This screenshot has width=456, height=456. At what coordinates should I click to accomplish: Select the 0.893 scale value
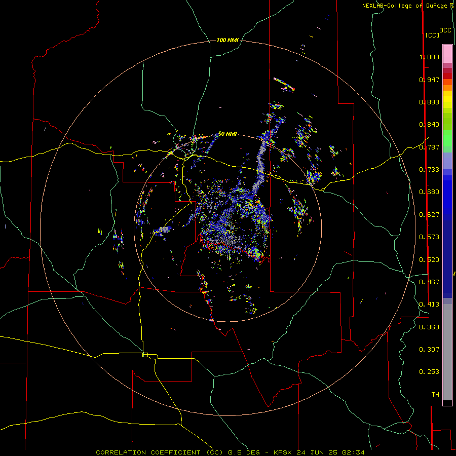(x=429, y=102)
